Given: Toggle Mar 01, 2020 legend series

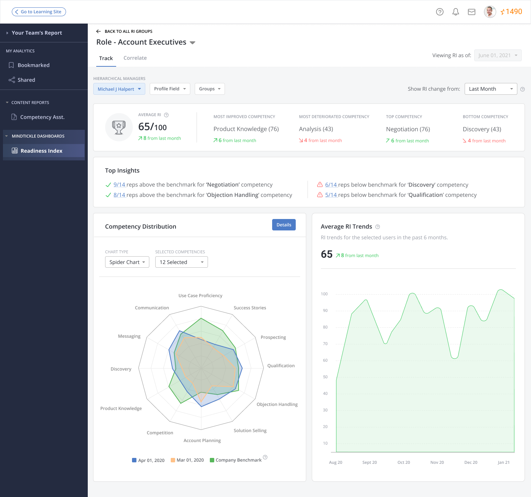Looking at the screenshot, I should (187, 460).
